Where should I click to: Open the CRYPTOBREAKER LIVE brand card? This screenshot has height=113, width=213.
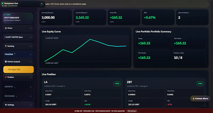(18, 18)
